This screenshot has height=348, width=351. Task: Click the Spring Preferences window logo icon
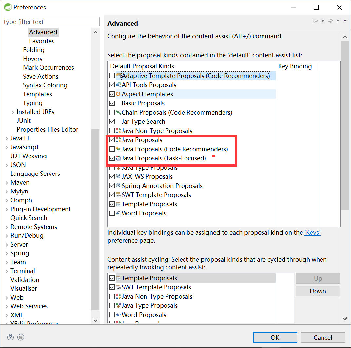8,7
